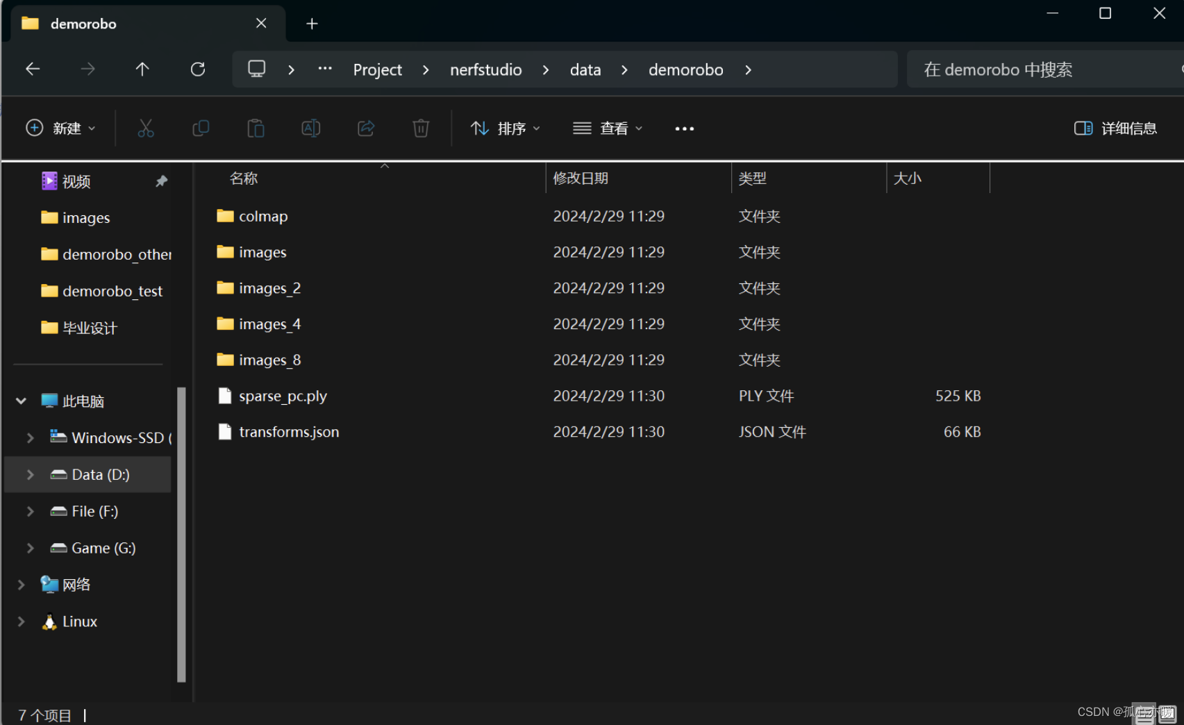Expand the 网络 network node
This screenshot has width=1184, height=725.
21,585
